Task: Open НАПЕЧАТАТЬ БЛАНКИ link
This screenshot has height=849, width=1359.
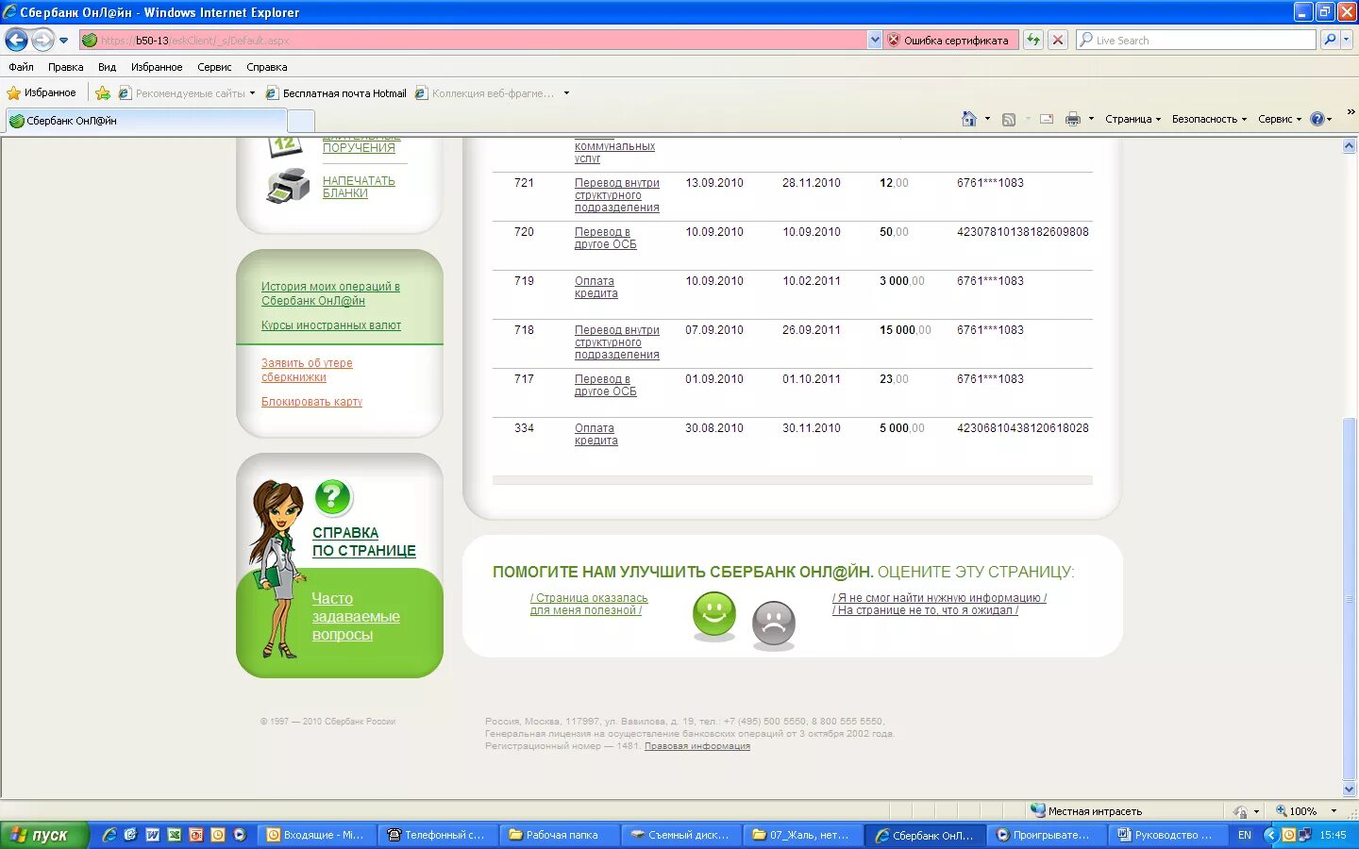Action: click(x=359, y=187)
